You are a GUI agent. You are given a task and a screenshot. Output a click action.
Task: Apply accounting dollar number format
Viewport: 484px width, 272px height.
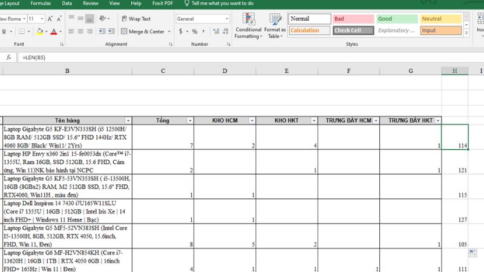(x=180, y=31)
